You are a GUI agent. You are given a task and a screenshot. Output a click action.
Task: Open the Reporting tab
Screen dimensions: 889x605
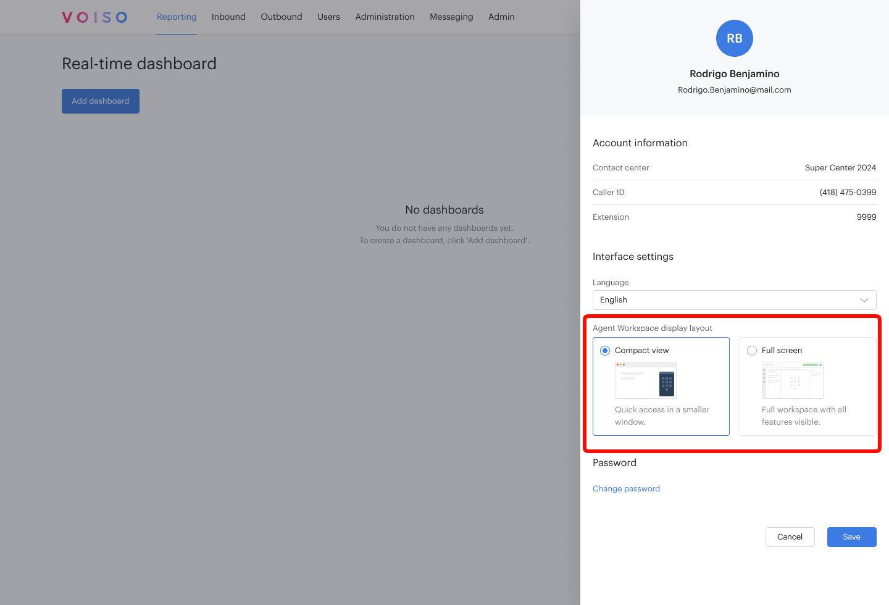177,17
